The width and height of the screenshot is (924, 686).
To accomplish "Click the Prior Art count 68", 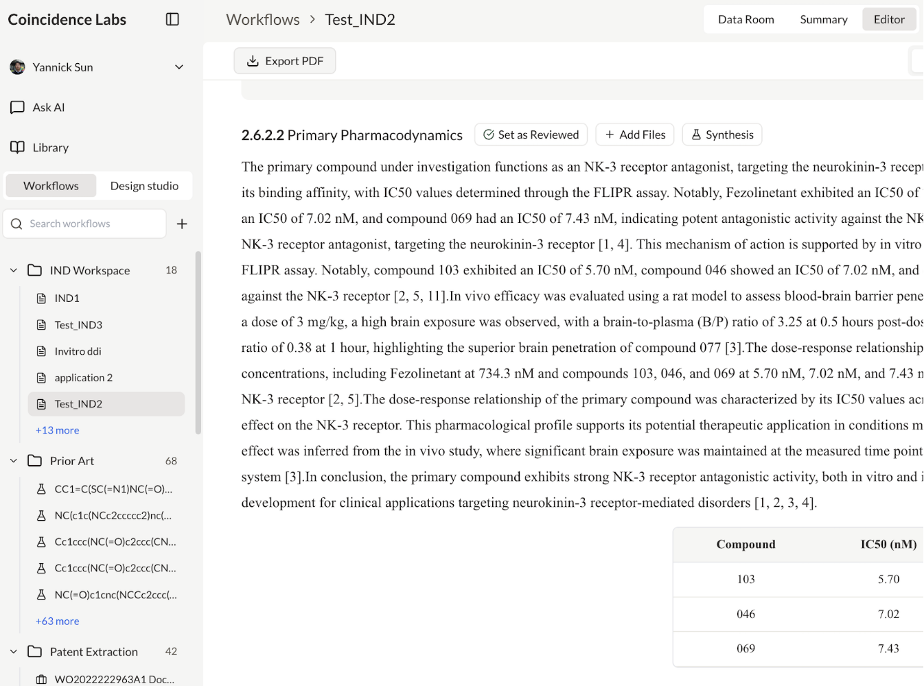I will pyautogui.click(x=171, y=461).
